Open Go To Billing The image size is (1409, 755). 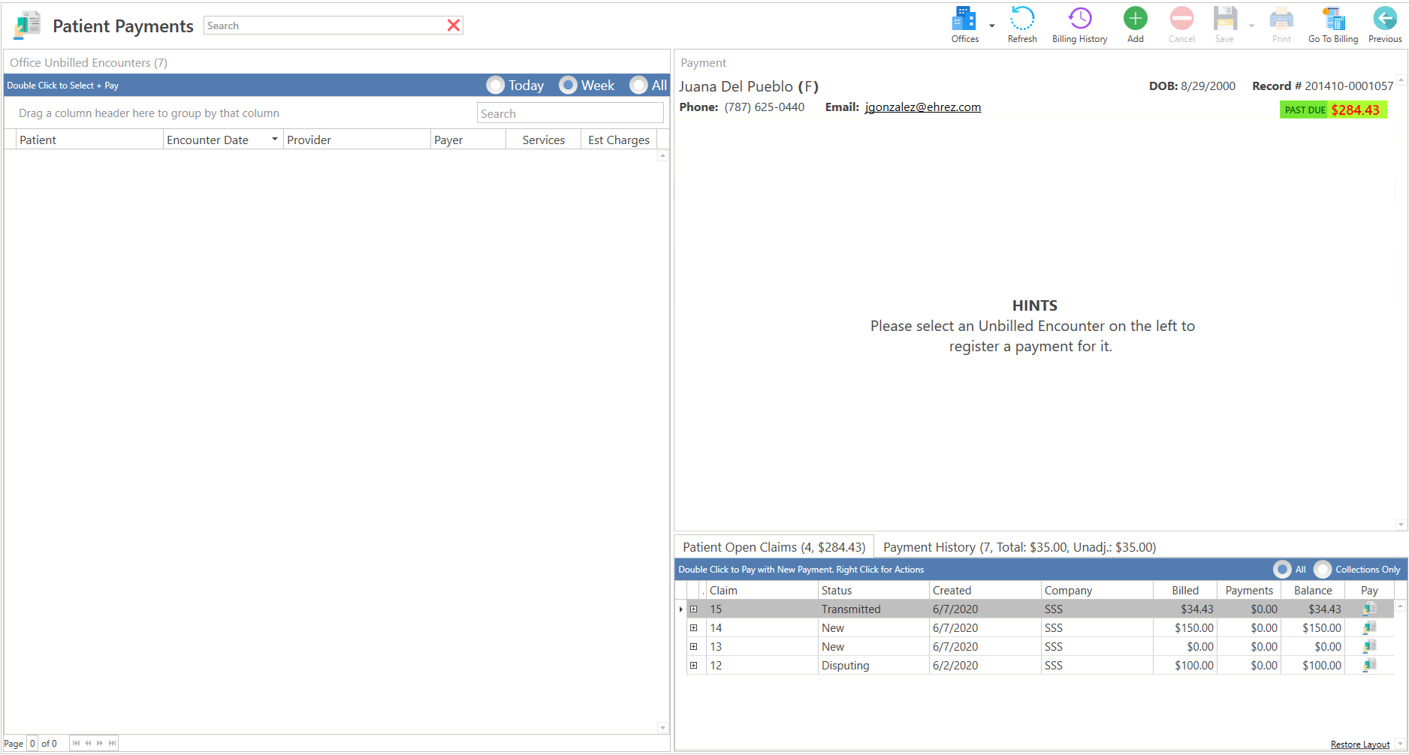click(x=1333, y=25)
